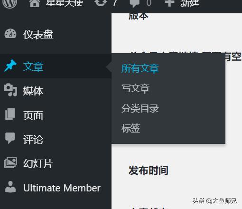Select 标签 in the posts submenu
Image resolution: width=242 pixels, height=209 pixels.
[x=130, y=128]
